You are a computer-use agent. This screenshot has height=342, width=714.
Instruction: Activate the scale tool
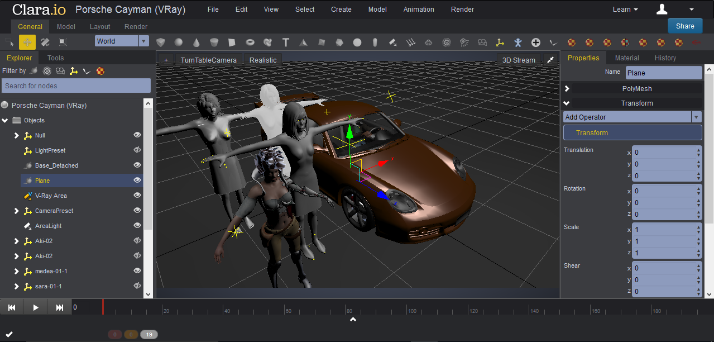point(63,42)
